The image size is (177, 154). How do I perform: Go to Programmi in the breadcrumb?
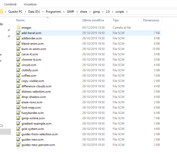[53, 12]
